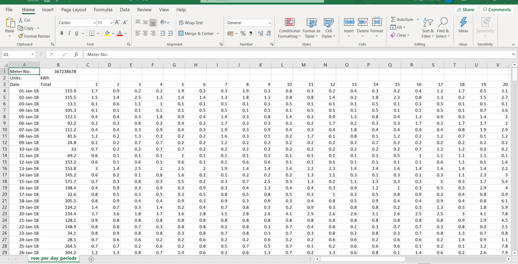Click the Paste clipboard icon
Viewport: 518px width, 264px height.
10,23
